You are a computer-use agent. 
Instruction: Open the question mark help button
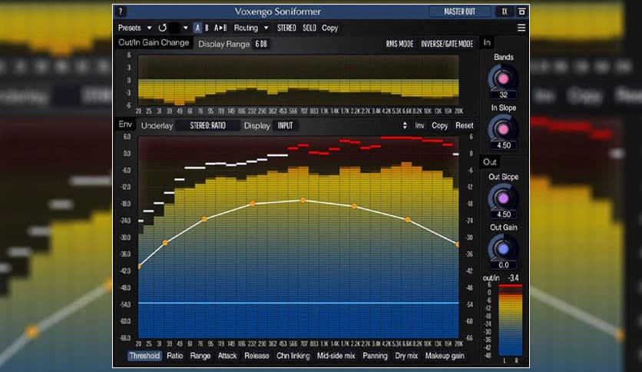pos(121,12)
